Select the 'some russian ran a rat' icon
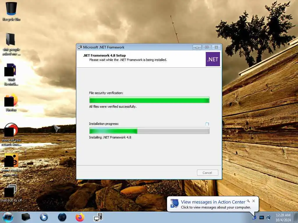298x223 pixels. pos(11,165)
